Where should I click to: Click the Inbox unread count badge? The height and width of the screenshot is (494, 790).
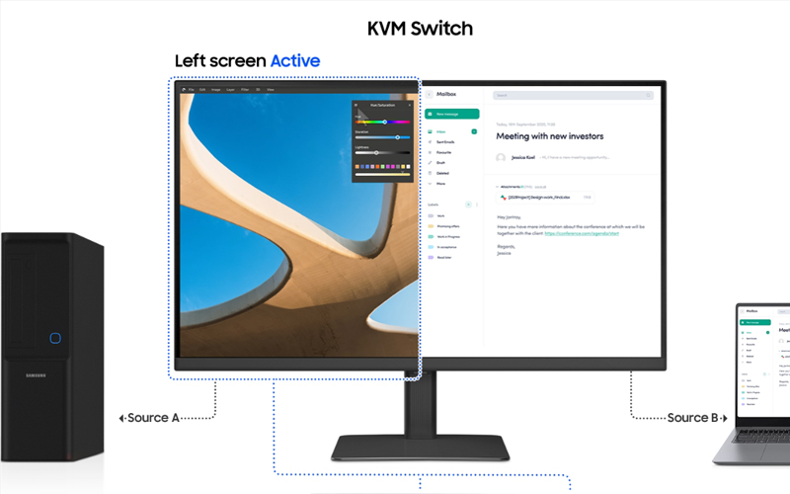tap(474, 131)
